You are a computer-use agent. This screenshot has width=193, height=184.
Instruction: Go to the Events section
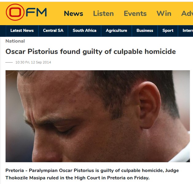pos(135,13)
